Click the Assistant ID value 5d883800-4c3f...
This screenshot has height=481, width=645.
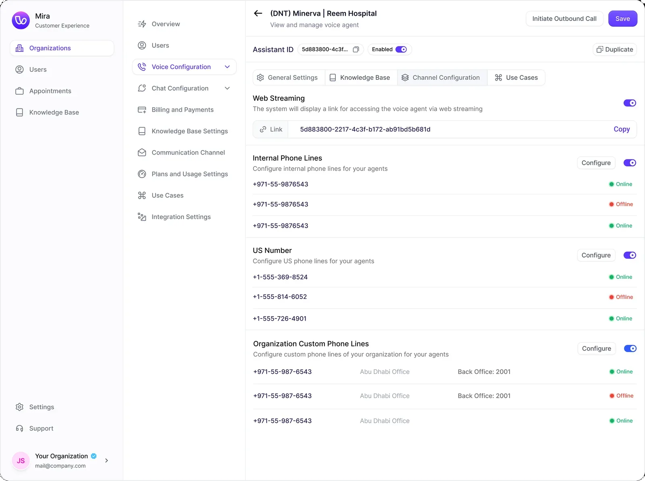[325, 50]
